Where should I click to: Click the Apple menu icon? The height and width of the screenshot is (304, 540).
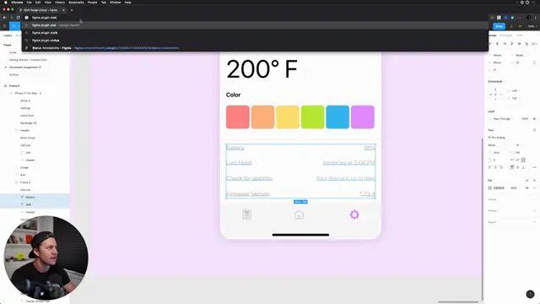(6, 3)
